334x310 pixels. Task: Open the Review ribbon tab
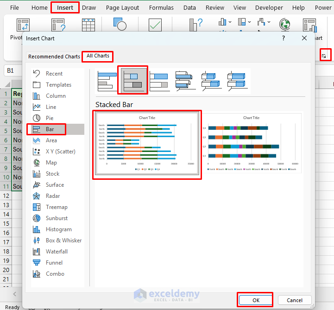click(215, 8)
